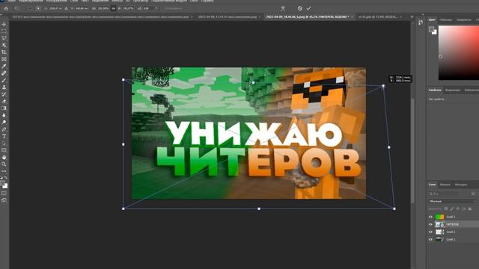Open the blend mode dropdown in Layers panel

[452, 201]
